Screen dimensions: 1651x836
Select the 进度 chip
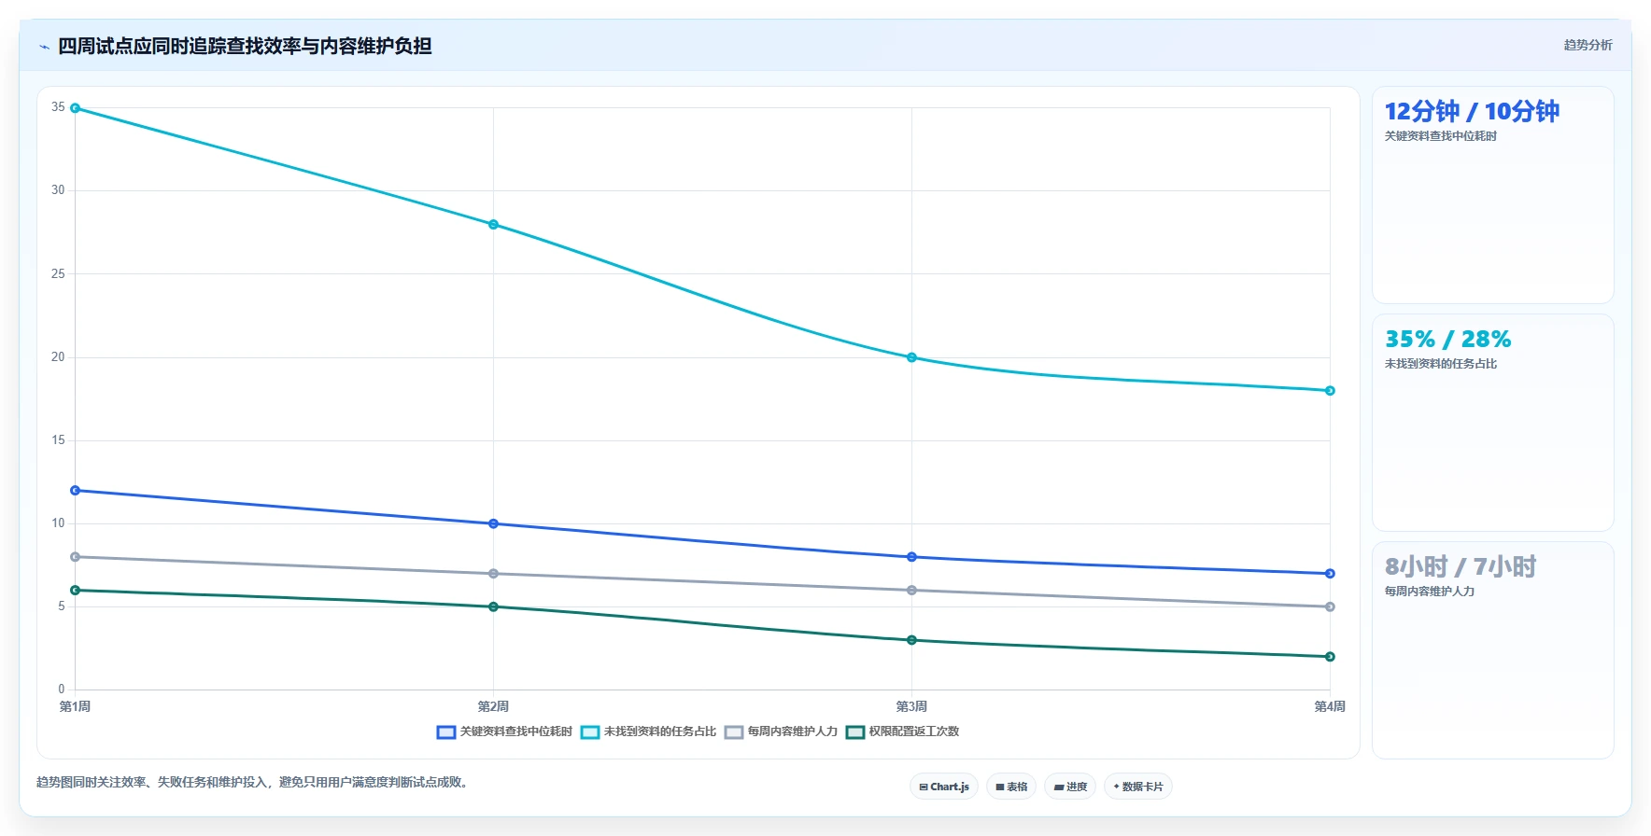point(1070,787)
